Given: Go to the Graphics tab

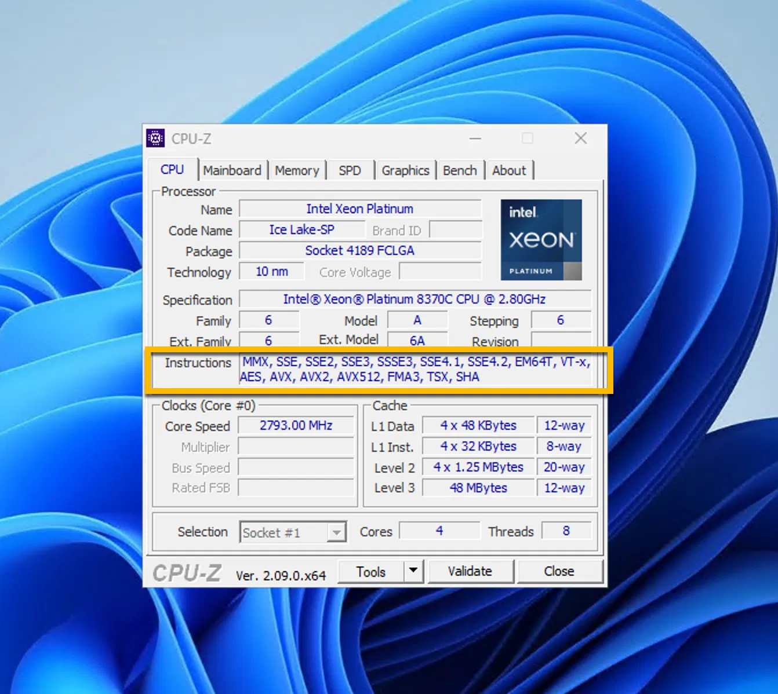Looking at the screenshot, I should [x=405, y=170].
